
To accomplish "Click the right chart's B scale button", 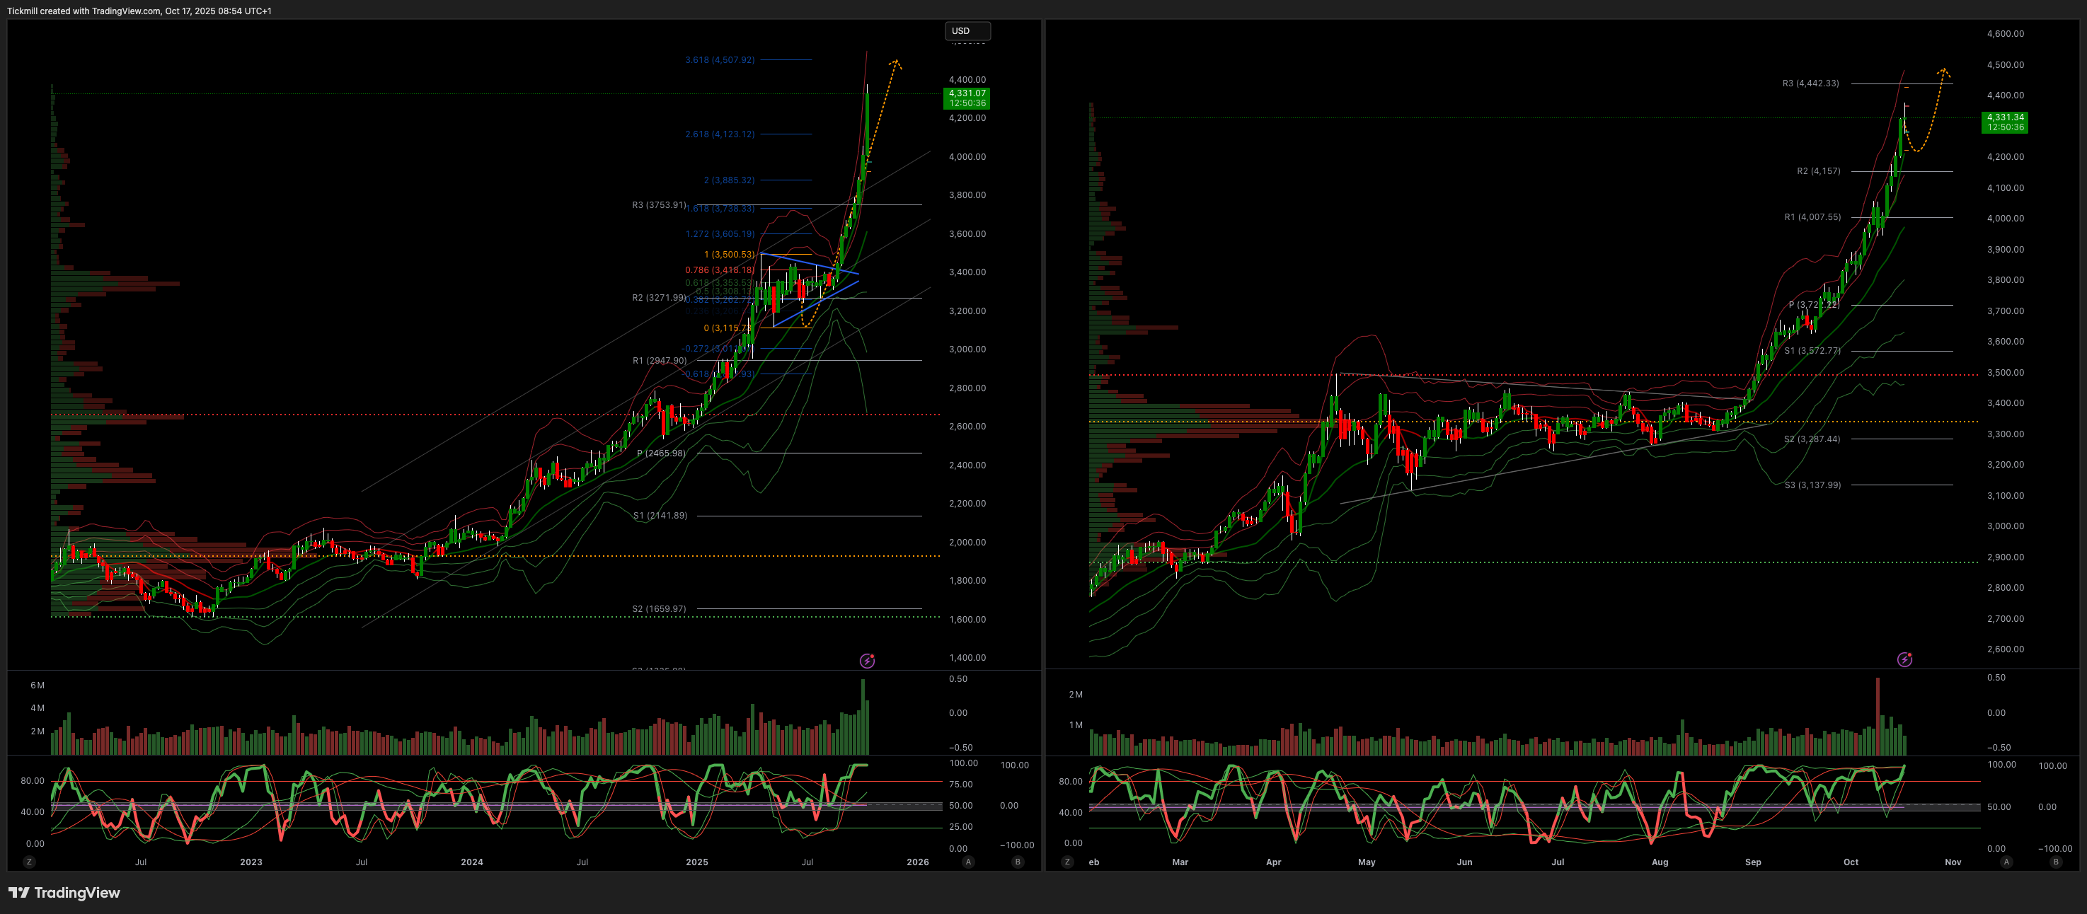I will coord(2055,862).
